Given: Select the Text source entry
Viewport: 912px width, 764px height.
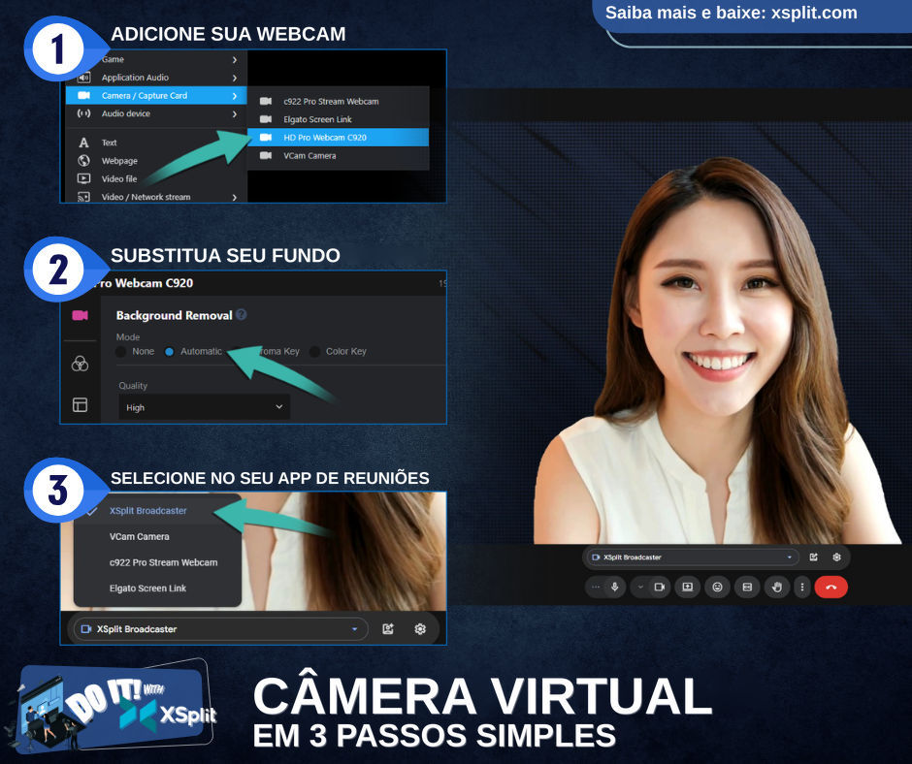Looking at the screenshot, I should click(x=156, y=143).
